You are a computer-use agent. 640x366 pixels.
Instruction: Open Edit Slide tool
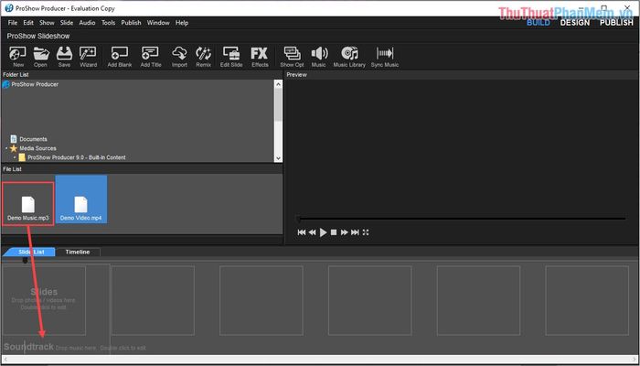(x=231, y=57)
